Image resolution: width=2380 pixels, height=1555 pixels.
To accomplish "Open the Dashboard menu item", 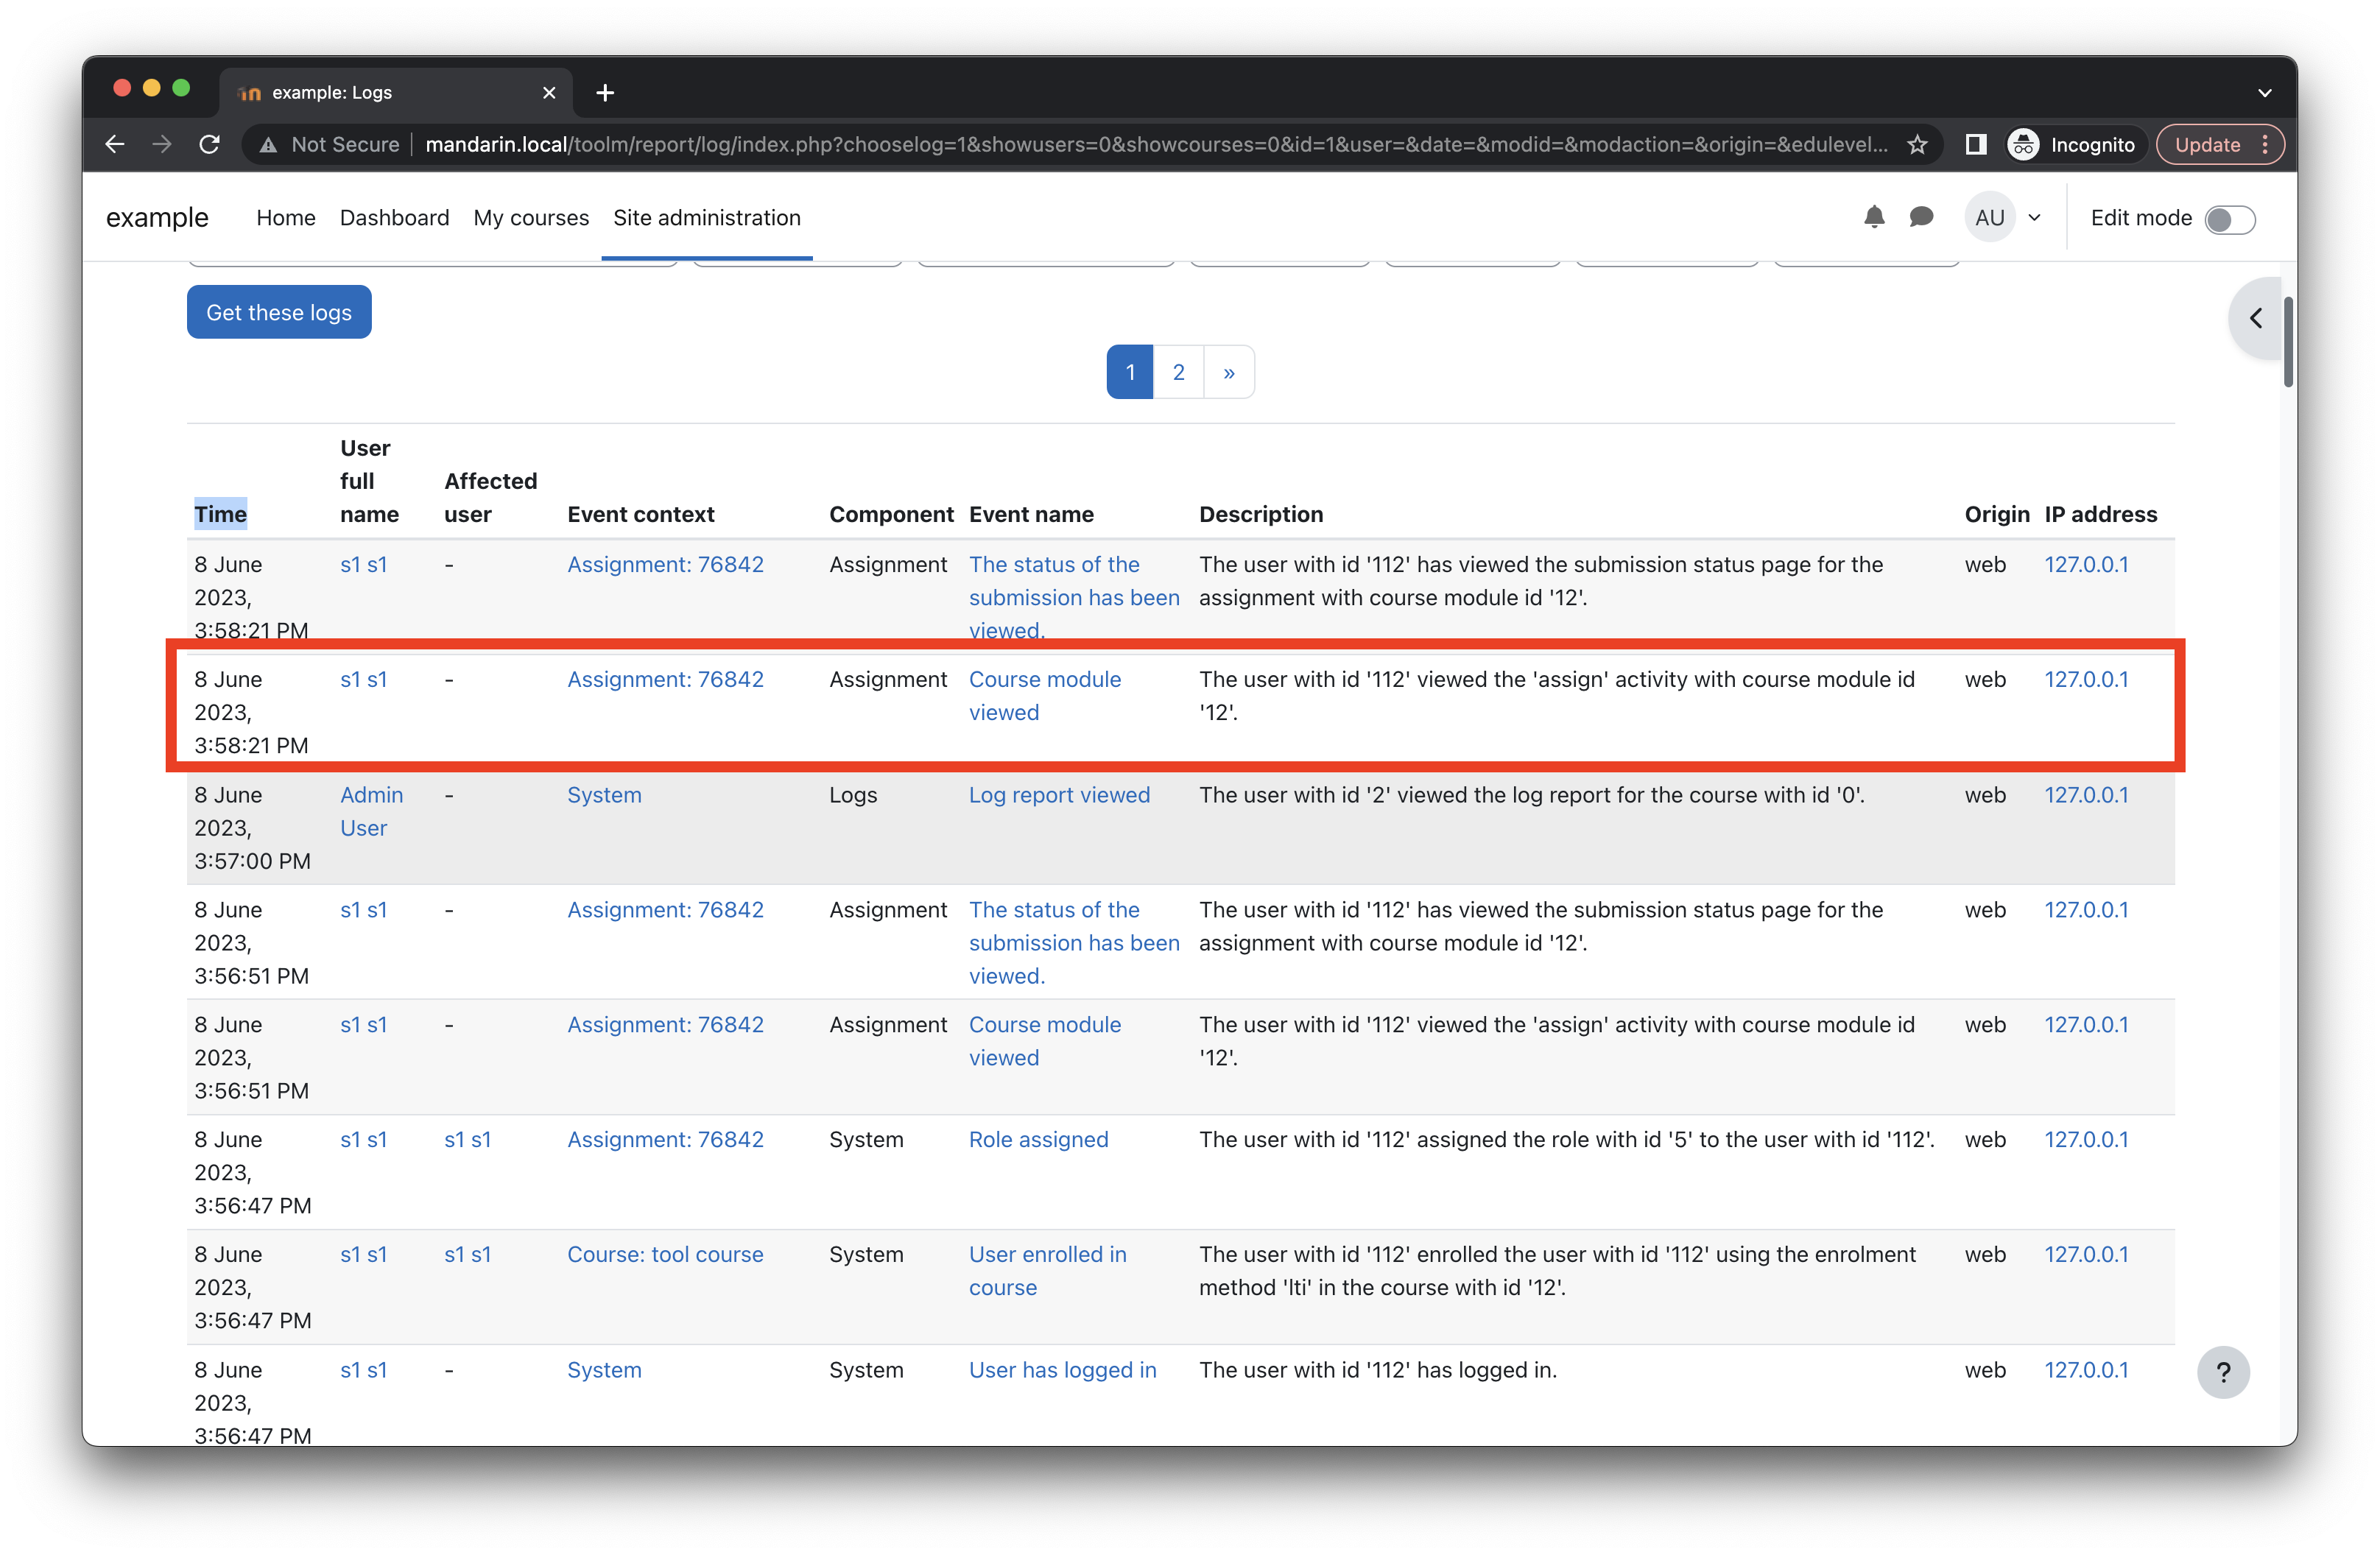I will tap(394, 218).
